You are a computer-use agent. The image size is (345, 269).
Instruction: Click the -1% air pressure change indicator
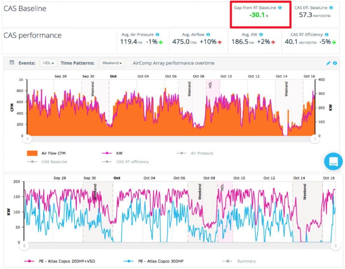pyautogui.click(x=154, y=42)
